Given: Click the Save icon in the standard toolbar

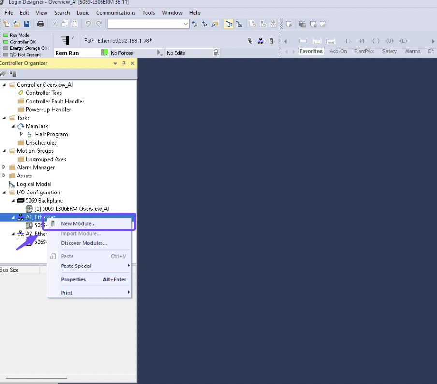Looking at the screenshot, I should point(26,23).
